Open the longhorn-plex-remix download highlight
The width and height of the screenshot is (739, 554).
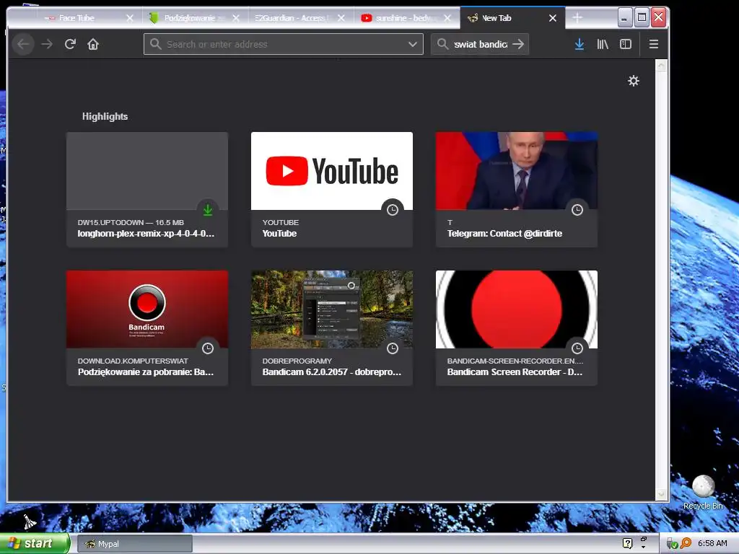147,190
